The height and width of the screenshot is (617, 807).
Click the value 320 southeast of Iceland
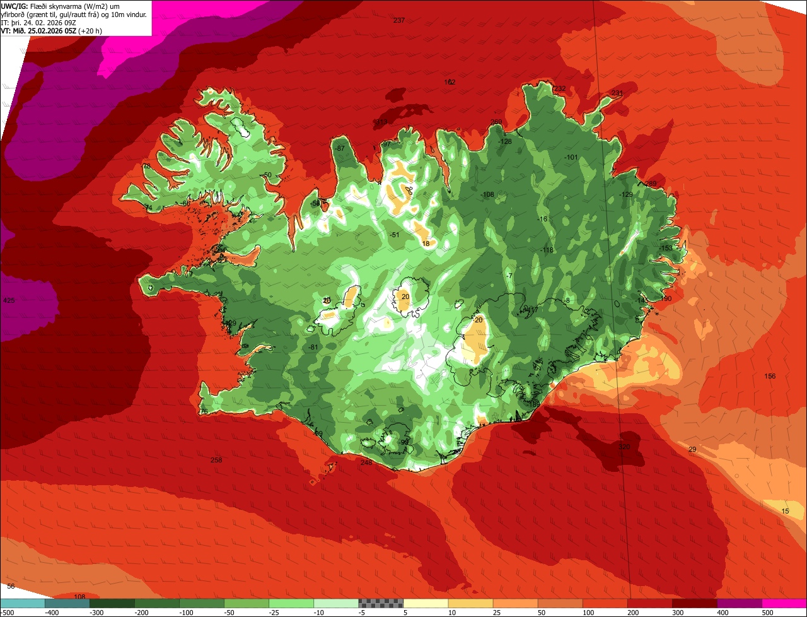pos(624,447)
